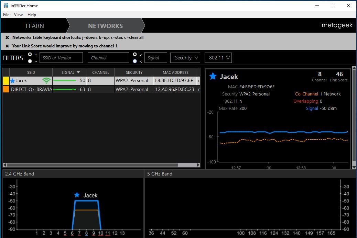This screenshot has height=238, width=357.
Task: Click the -50 signal value in Jacek row
Action: pos(81,80)
